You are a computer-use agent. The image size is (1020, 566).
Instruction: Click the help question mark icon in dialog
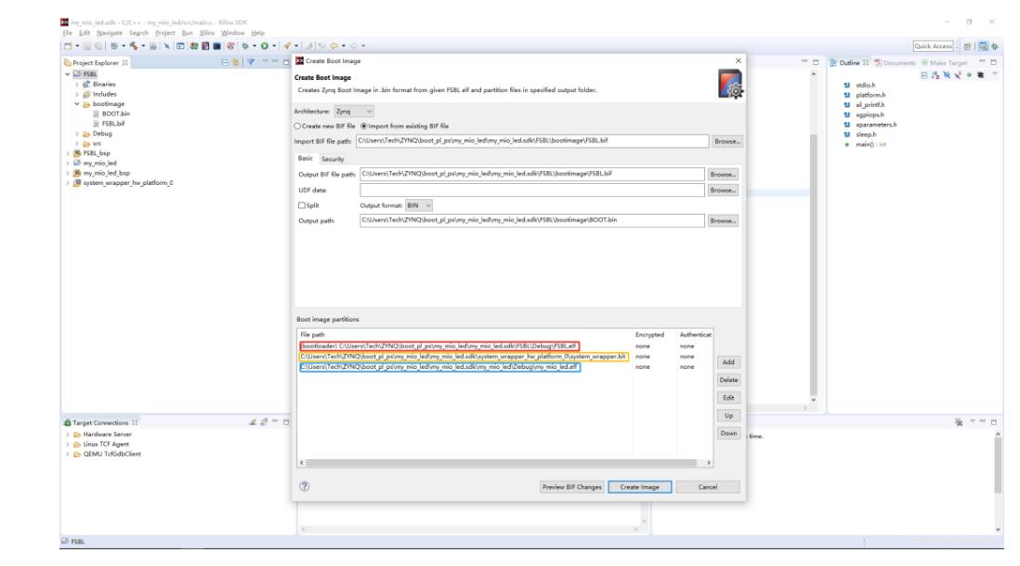pos(305,487)
